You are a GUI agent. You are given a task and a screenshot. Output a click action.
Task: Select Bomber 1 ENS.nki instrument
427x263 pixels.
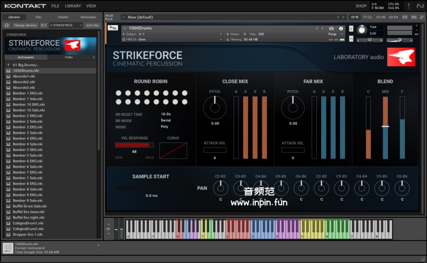[27, 93]
